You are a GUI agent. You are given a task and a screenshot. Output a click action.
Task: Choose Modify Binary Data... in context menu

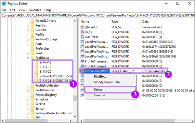tap(108, 82)
